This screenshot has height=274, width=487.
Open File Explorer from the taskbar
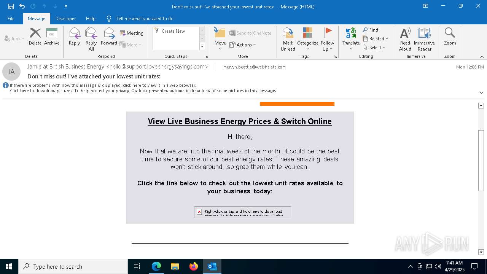pos(175,266)
